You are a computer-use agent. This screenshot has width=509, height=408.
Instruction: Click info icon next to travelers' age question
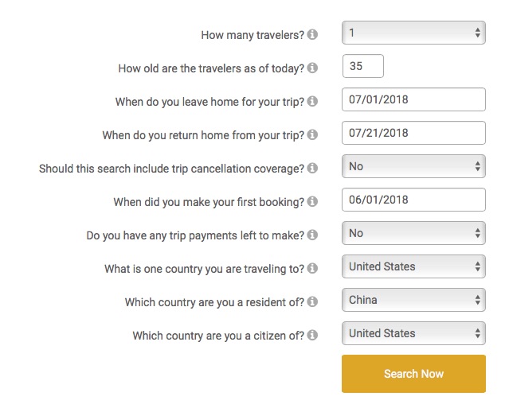[x=312, y=68]
